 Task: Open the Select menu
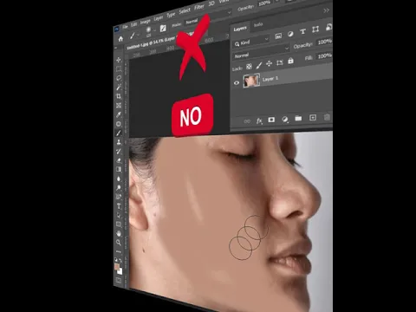pyautogui.click(x=185, y=11)
